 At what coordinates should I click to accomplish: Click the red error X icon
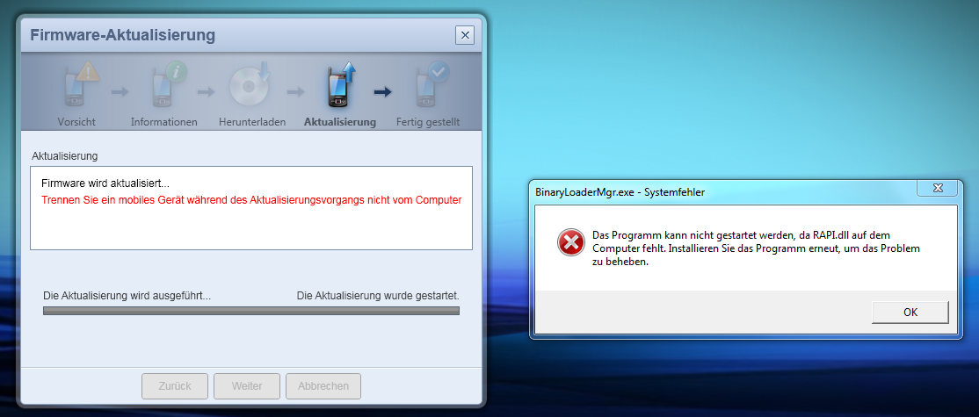(570, 242)
